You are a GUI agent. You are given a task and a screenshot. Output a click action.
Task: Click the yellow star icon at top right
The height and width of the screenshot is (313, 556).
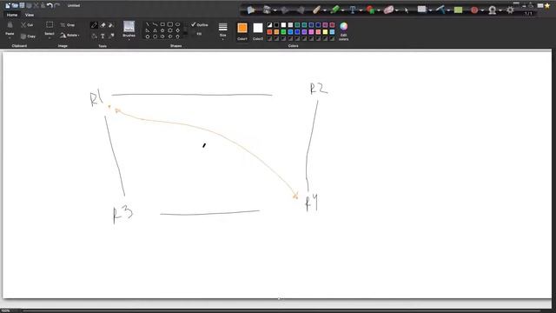(x=547, y=5)
